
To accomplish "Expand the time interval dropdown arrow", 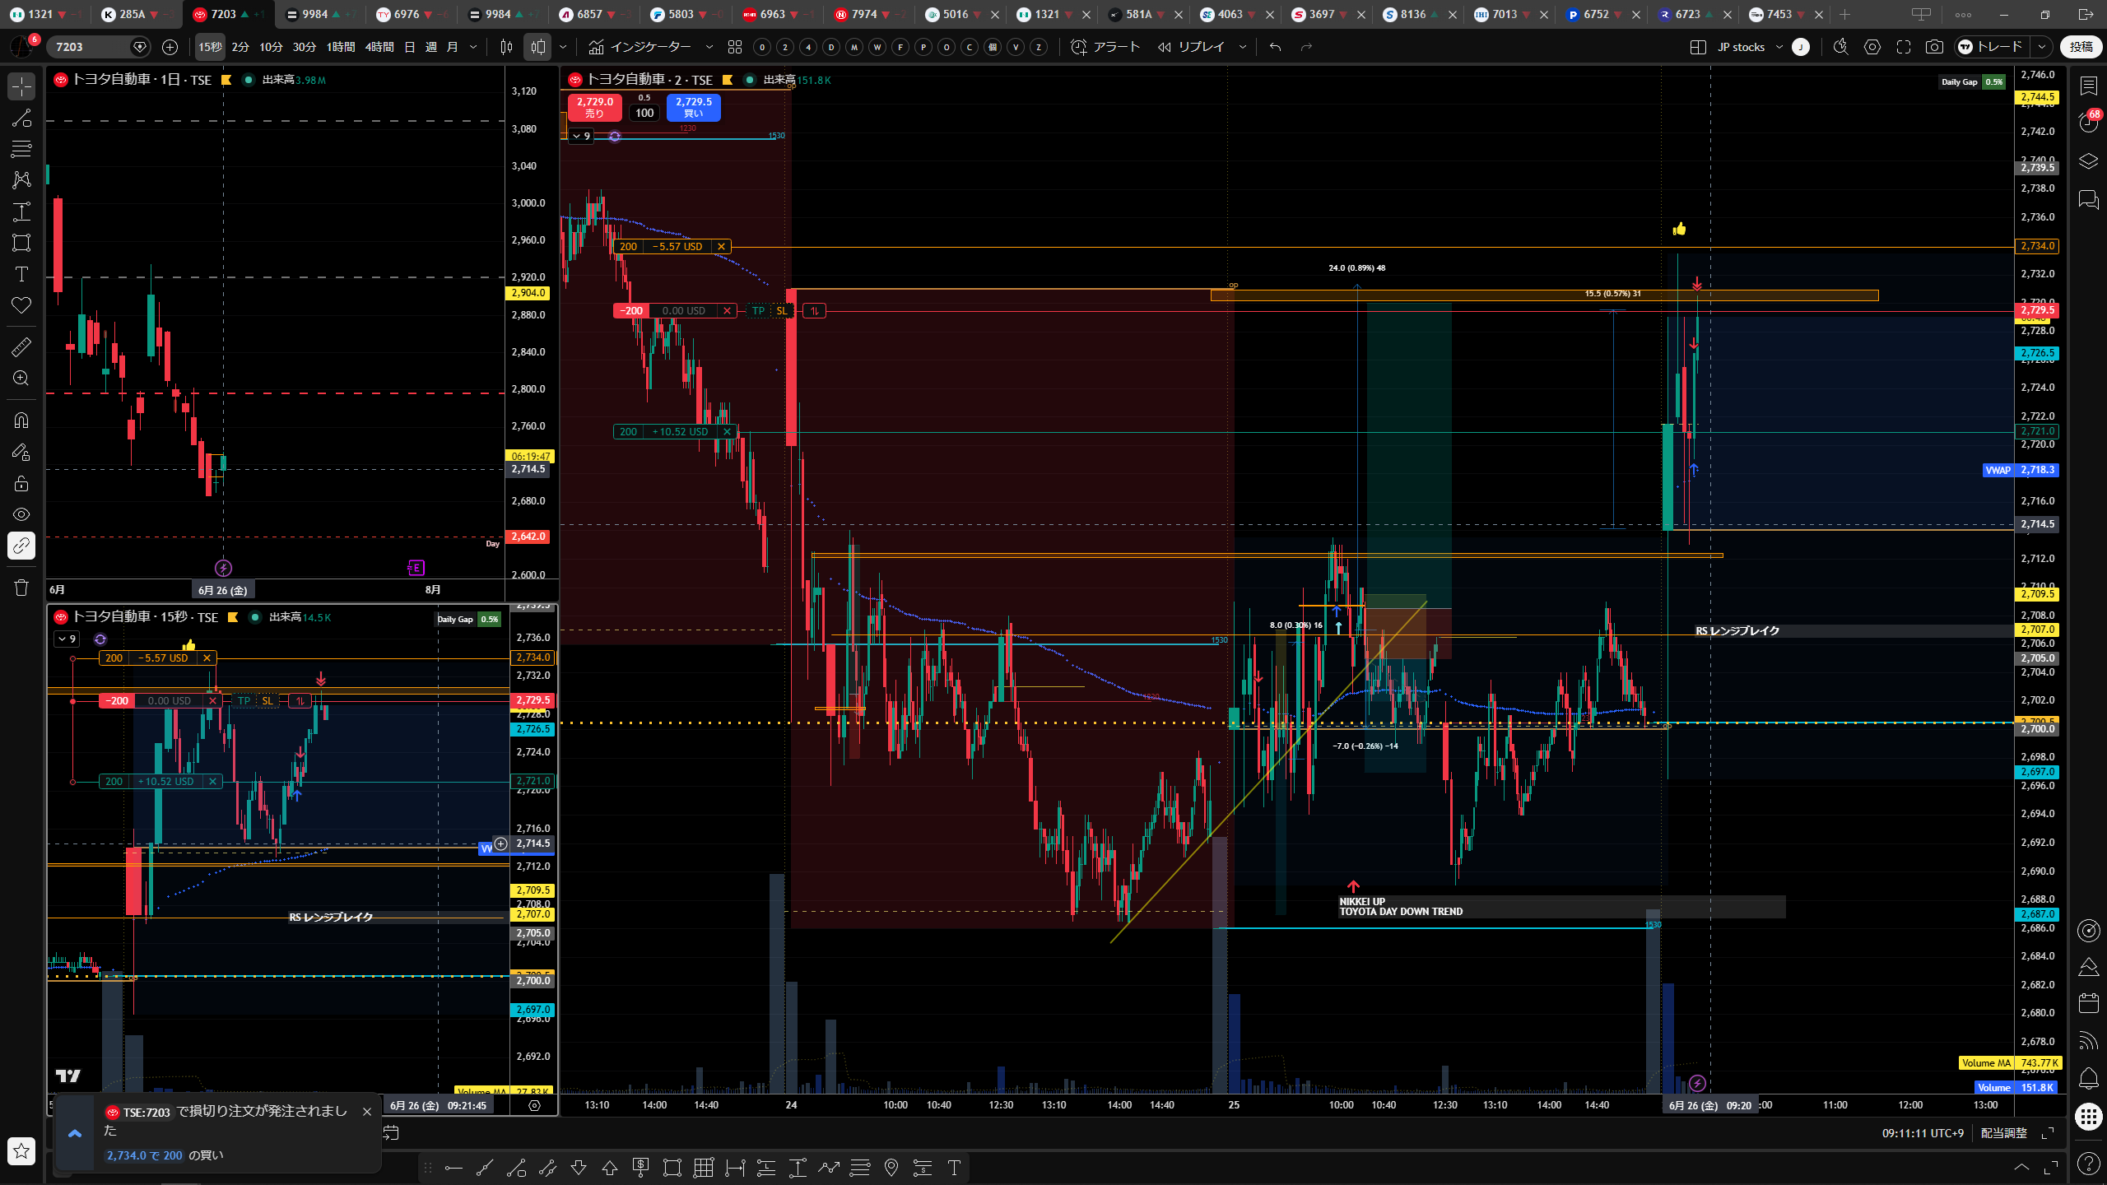I will tap(473, 47).
